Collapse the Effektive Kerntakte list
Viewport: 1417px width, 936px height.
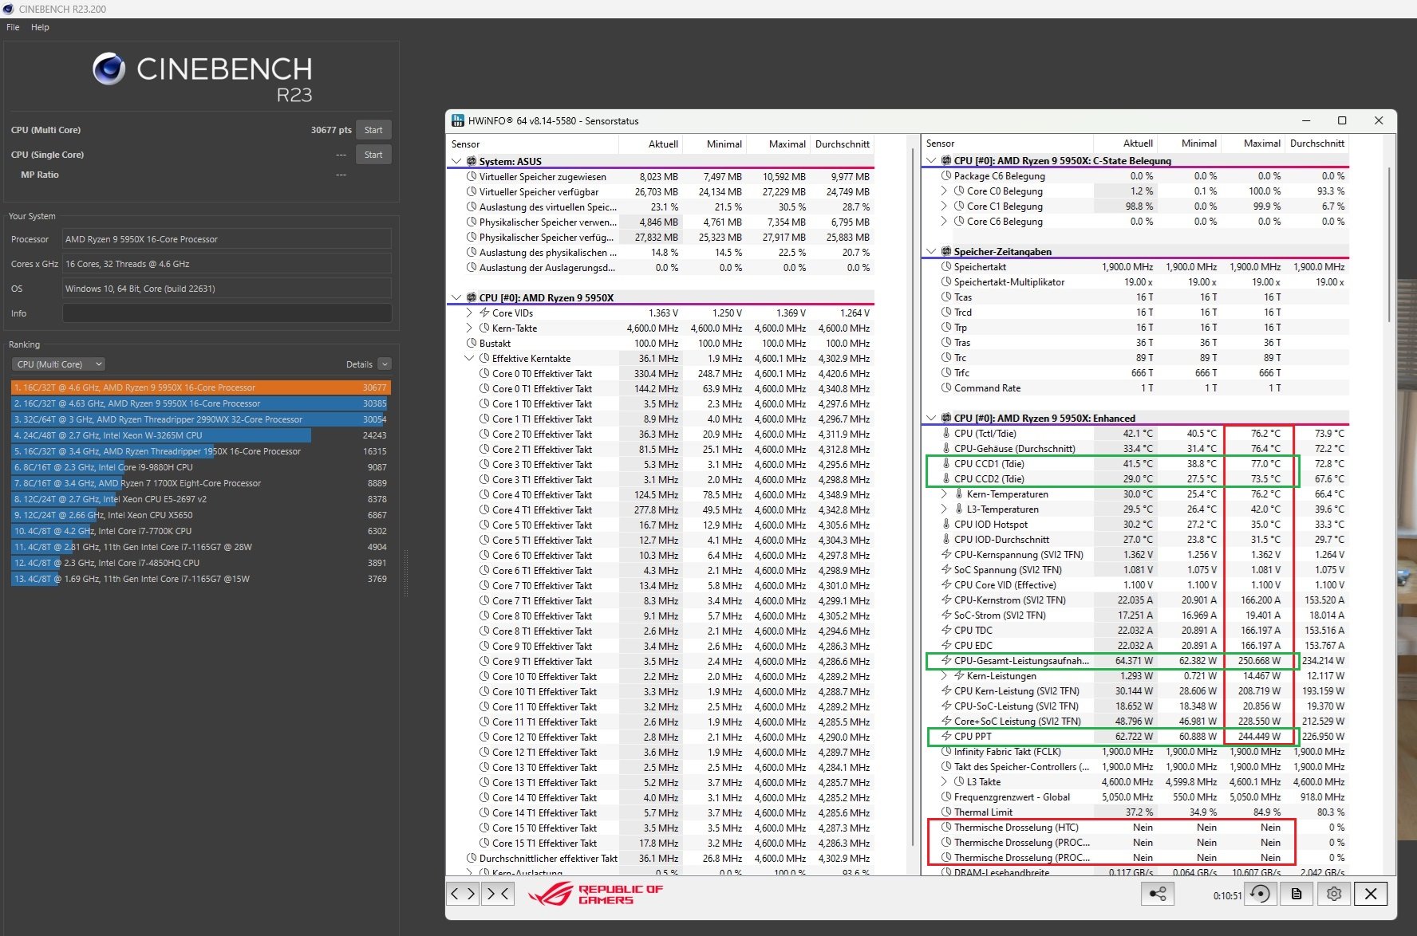coord(469,358)
